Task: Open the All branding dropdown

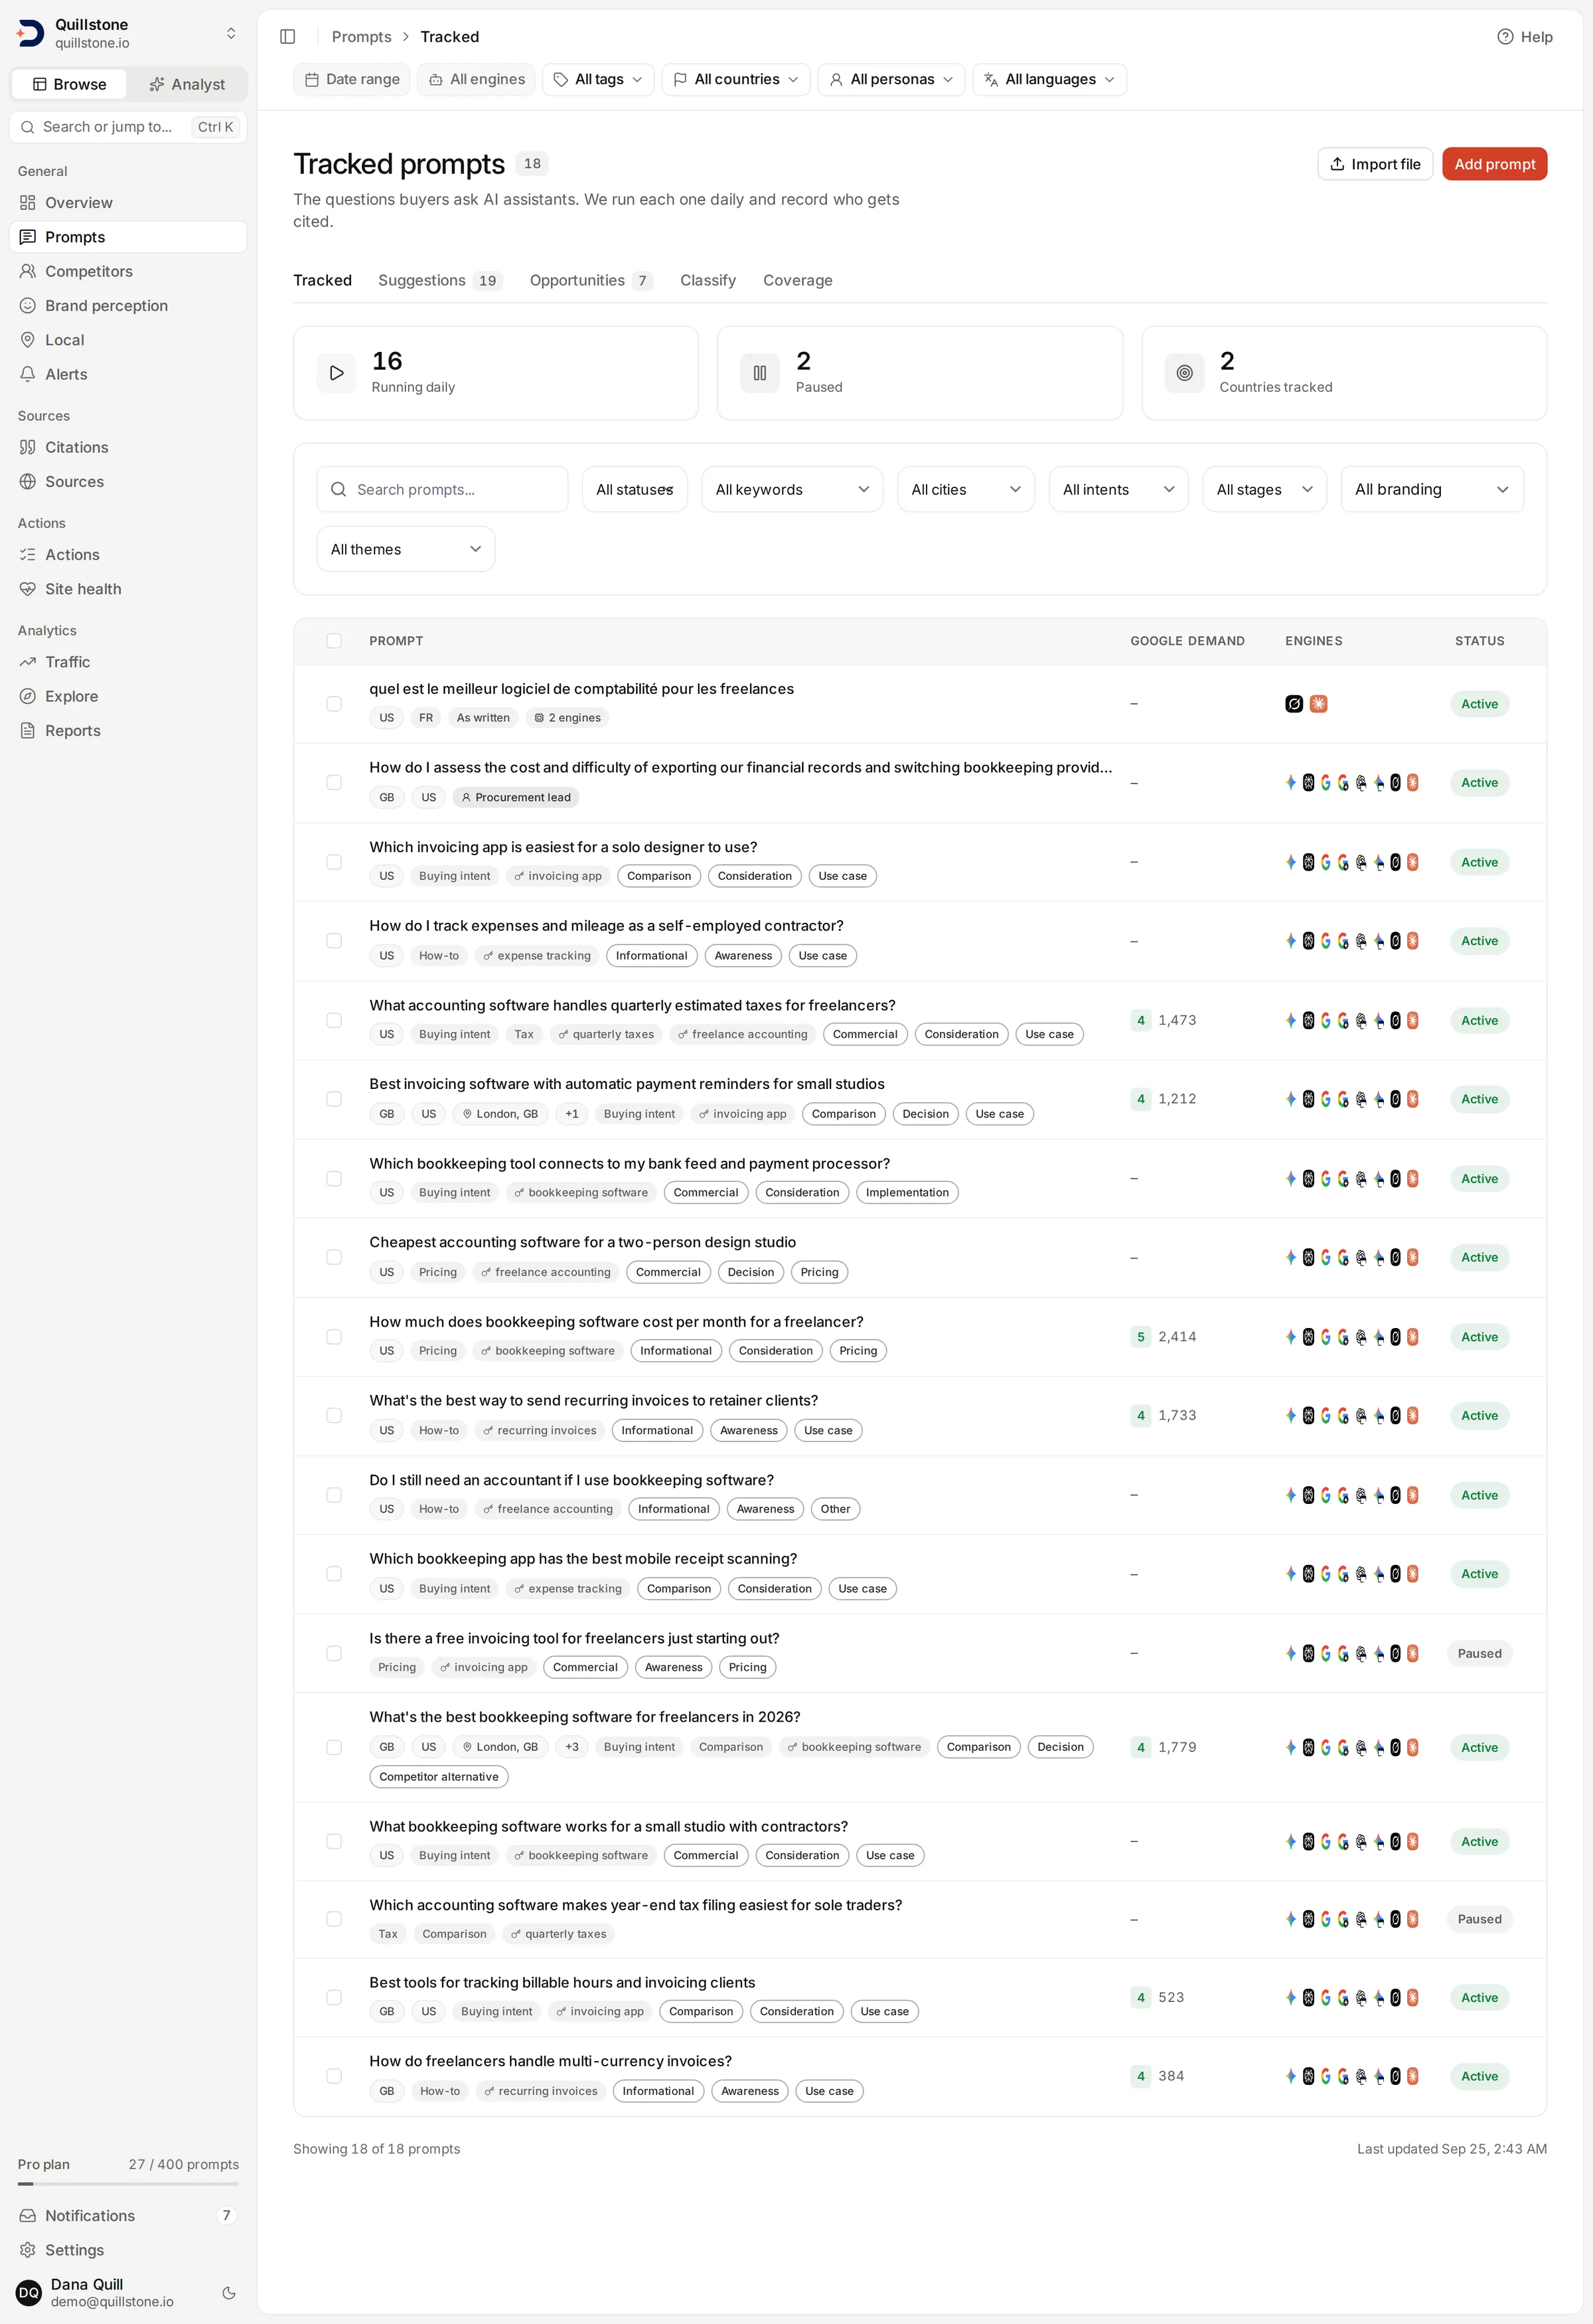Action: pyautogui.click(x=1431, y=489)
